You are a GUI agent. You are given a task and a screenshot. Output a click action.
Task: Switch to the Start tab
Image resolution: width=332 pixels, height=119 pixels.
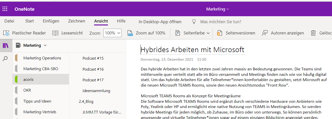(29, 21)
